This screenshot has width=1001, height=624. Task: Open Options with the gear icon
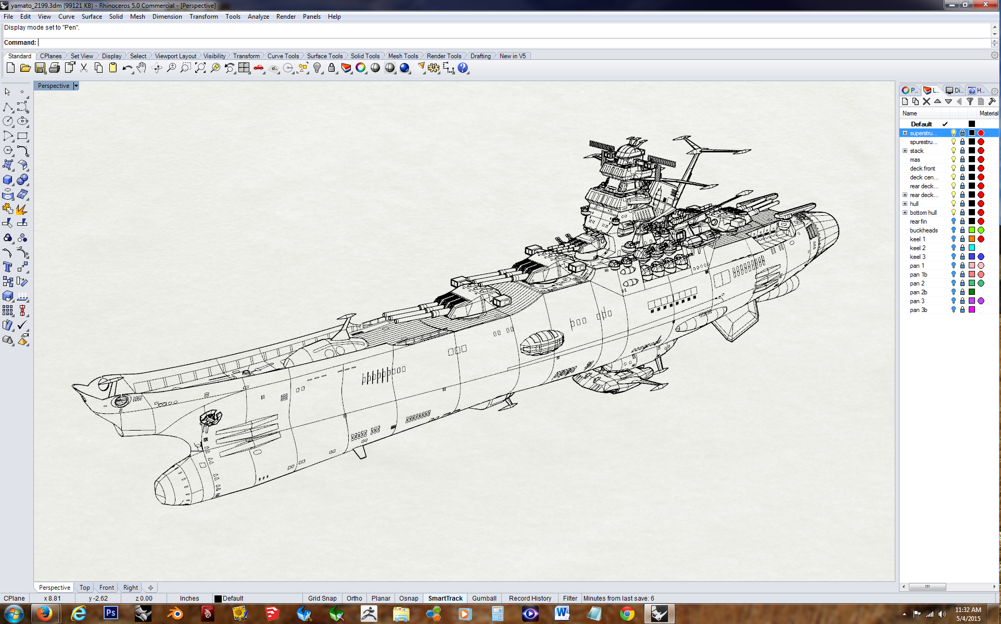point(434,68)
